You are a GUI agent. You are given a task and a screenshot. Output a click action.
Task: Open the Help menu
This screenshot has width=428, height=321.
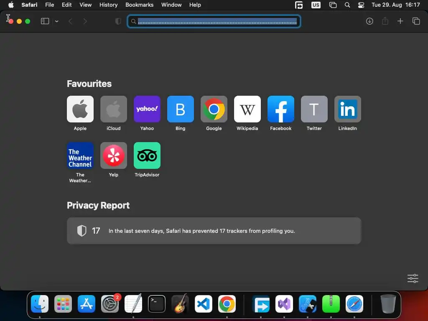[195, 5]
